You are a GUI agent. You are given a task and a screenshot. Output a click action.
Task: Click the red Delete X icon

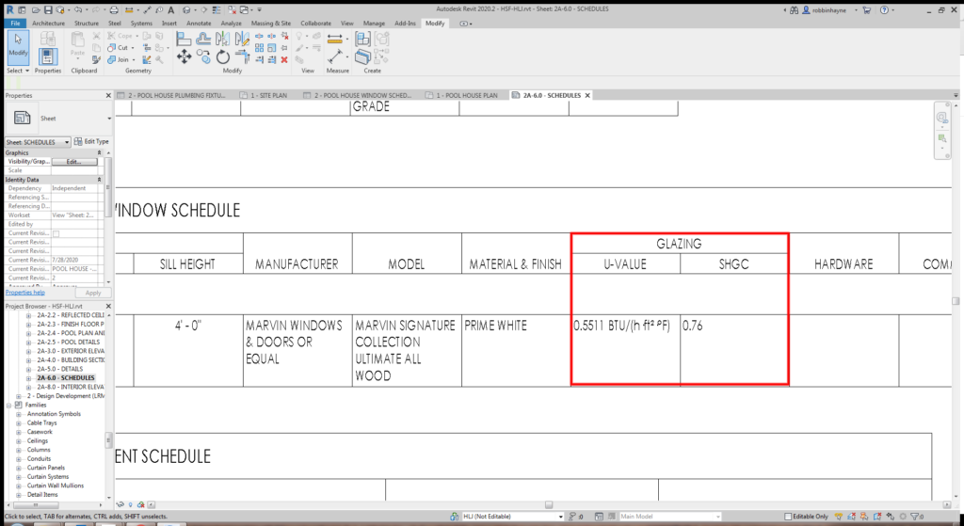tap(284, 59)
